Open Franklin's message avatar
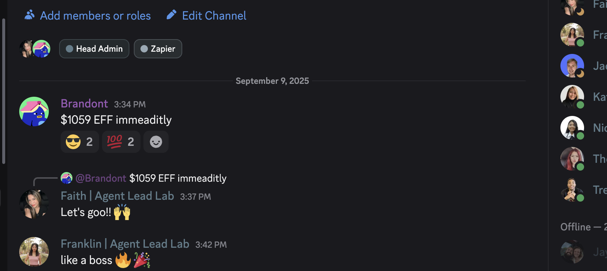Image resolution: width=607 pixels, height=271 pixels. 34,252
